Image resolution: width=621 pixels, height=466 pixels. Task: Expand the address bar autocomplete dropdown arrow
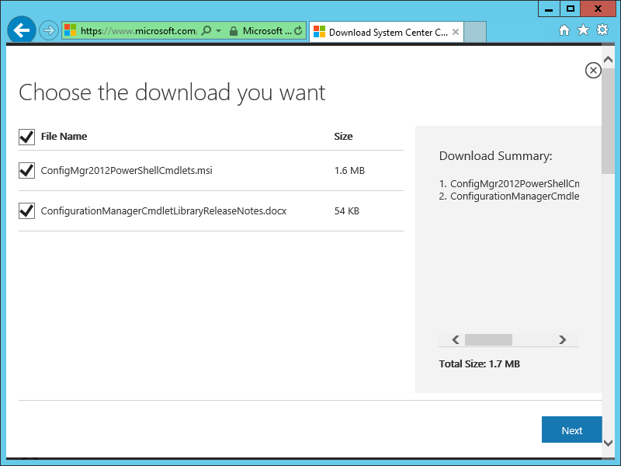coord(219,30)
